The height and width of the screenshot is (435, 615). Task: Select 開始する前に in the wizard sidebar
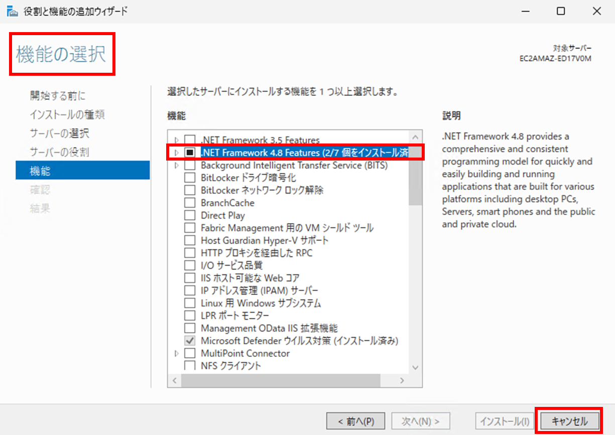[x=57, y=95]
